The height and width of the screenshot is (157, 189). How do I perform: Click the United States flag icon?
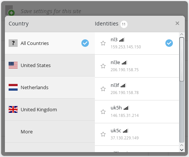click(x=13, y=65)
